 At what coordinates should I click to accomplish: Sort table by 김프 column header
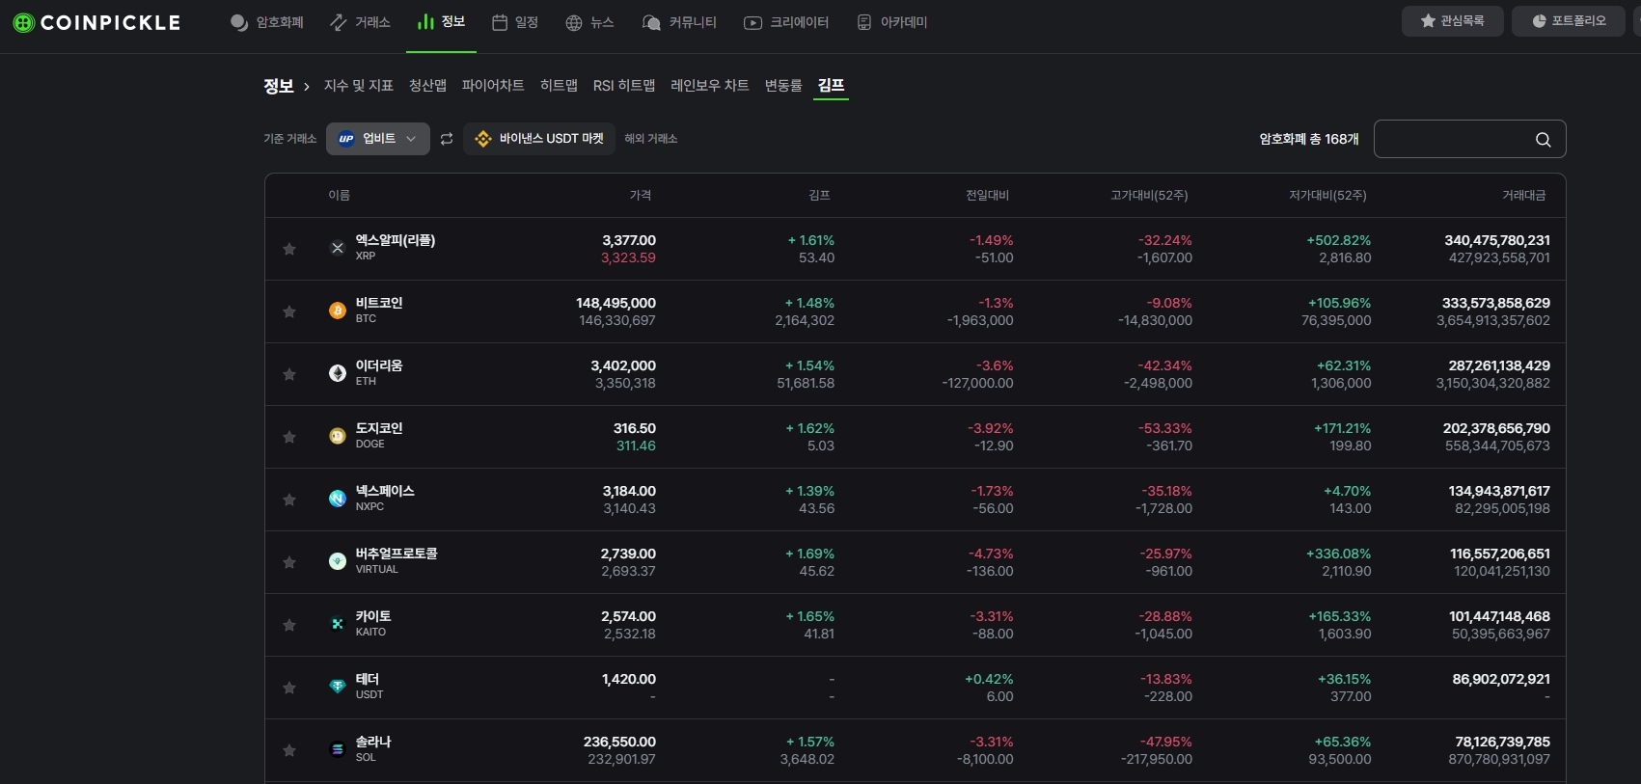pyautogui.click(x=819, y=196)
